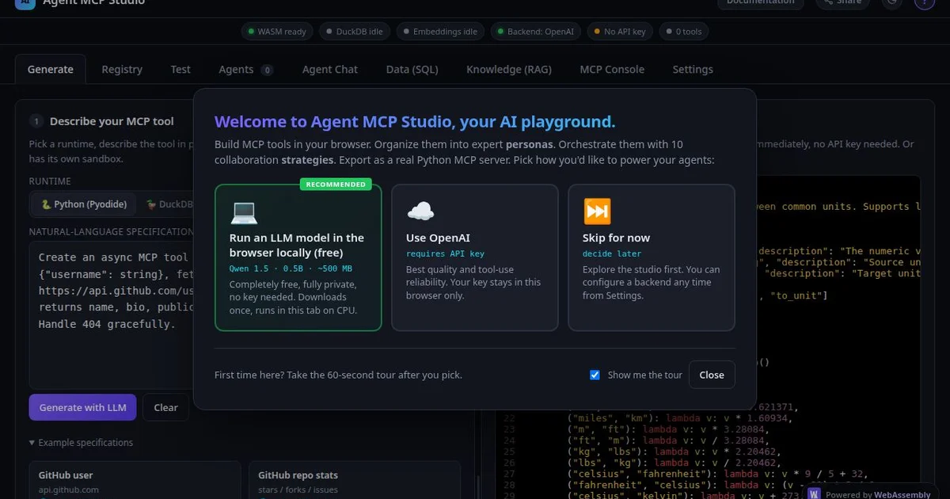Close the welcome dialog
950x499 pixels.
point(712,375)
